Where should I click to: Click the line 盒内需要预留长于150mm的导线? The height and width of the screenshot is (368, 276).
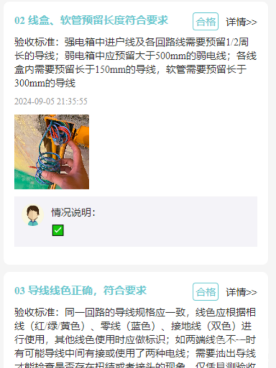point(131,69)
